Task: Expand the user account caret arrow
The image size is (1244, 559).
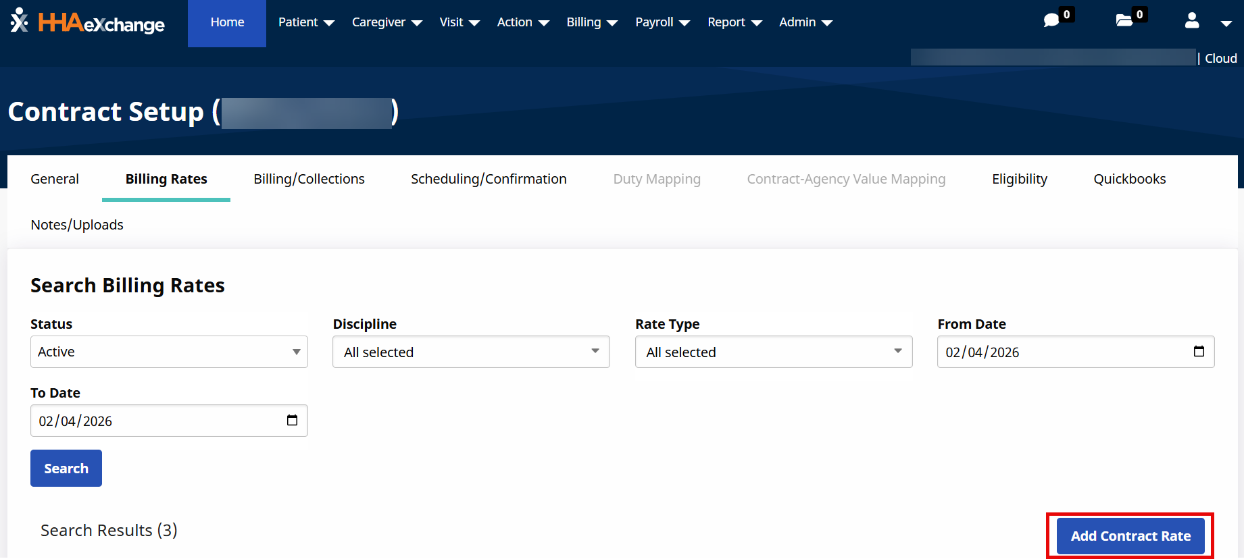Action: 1226,23
